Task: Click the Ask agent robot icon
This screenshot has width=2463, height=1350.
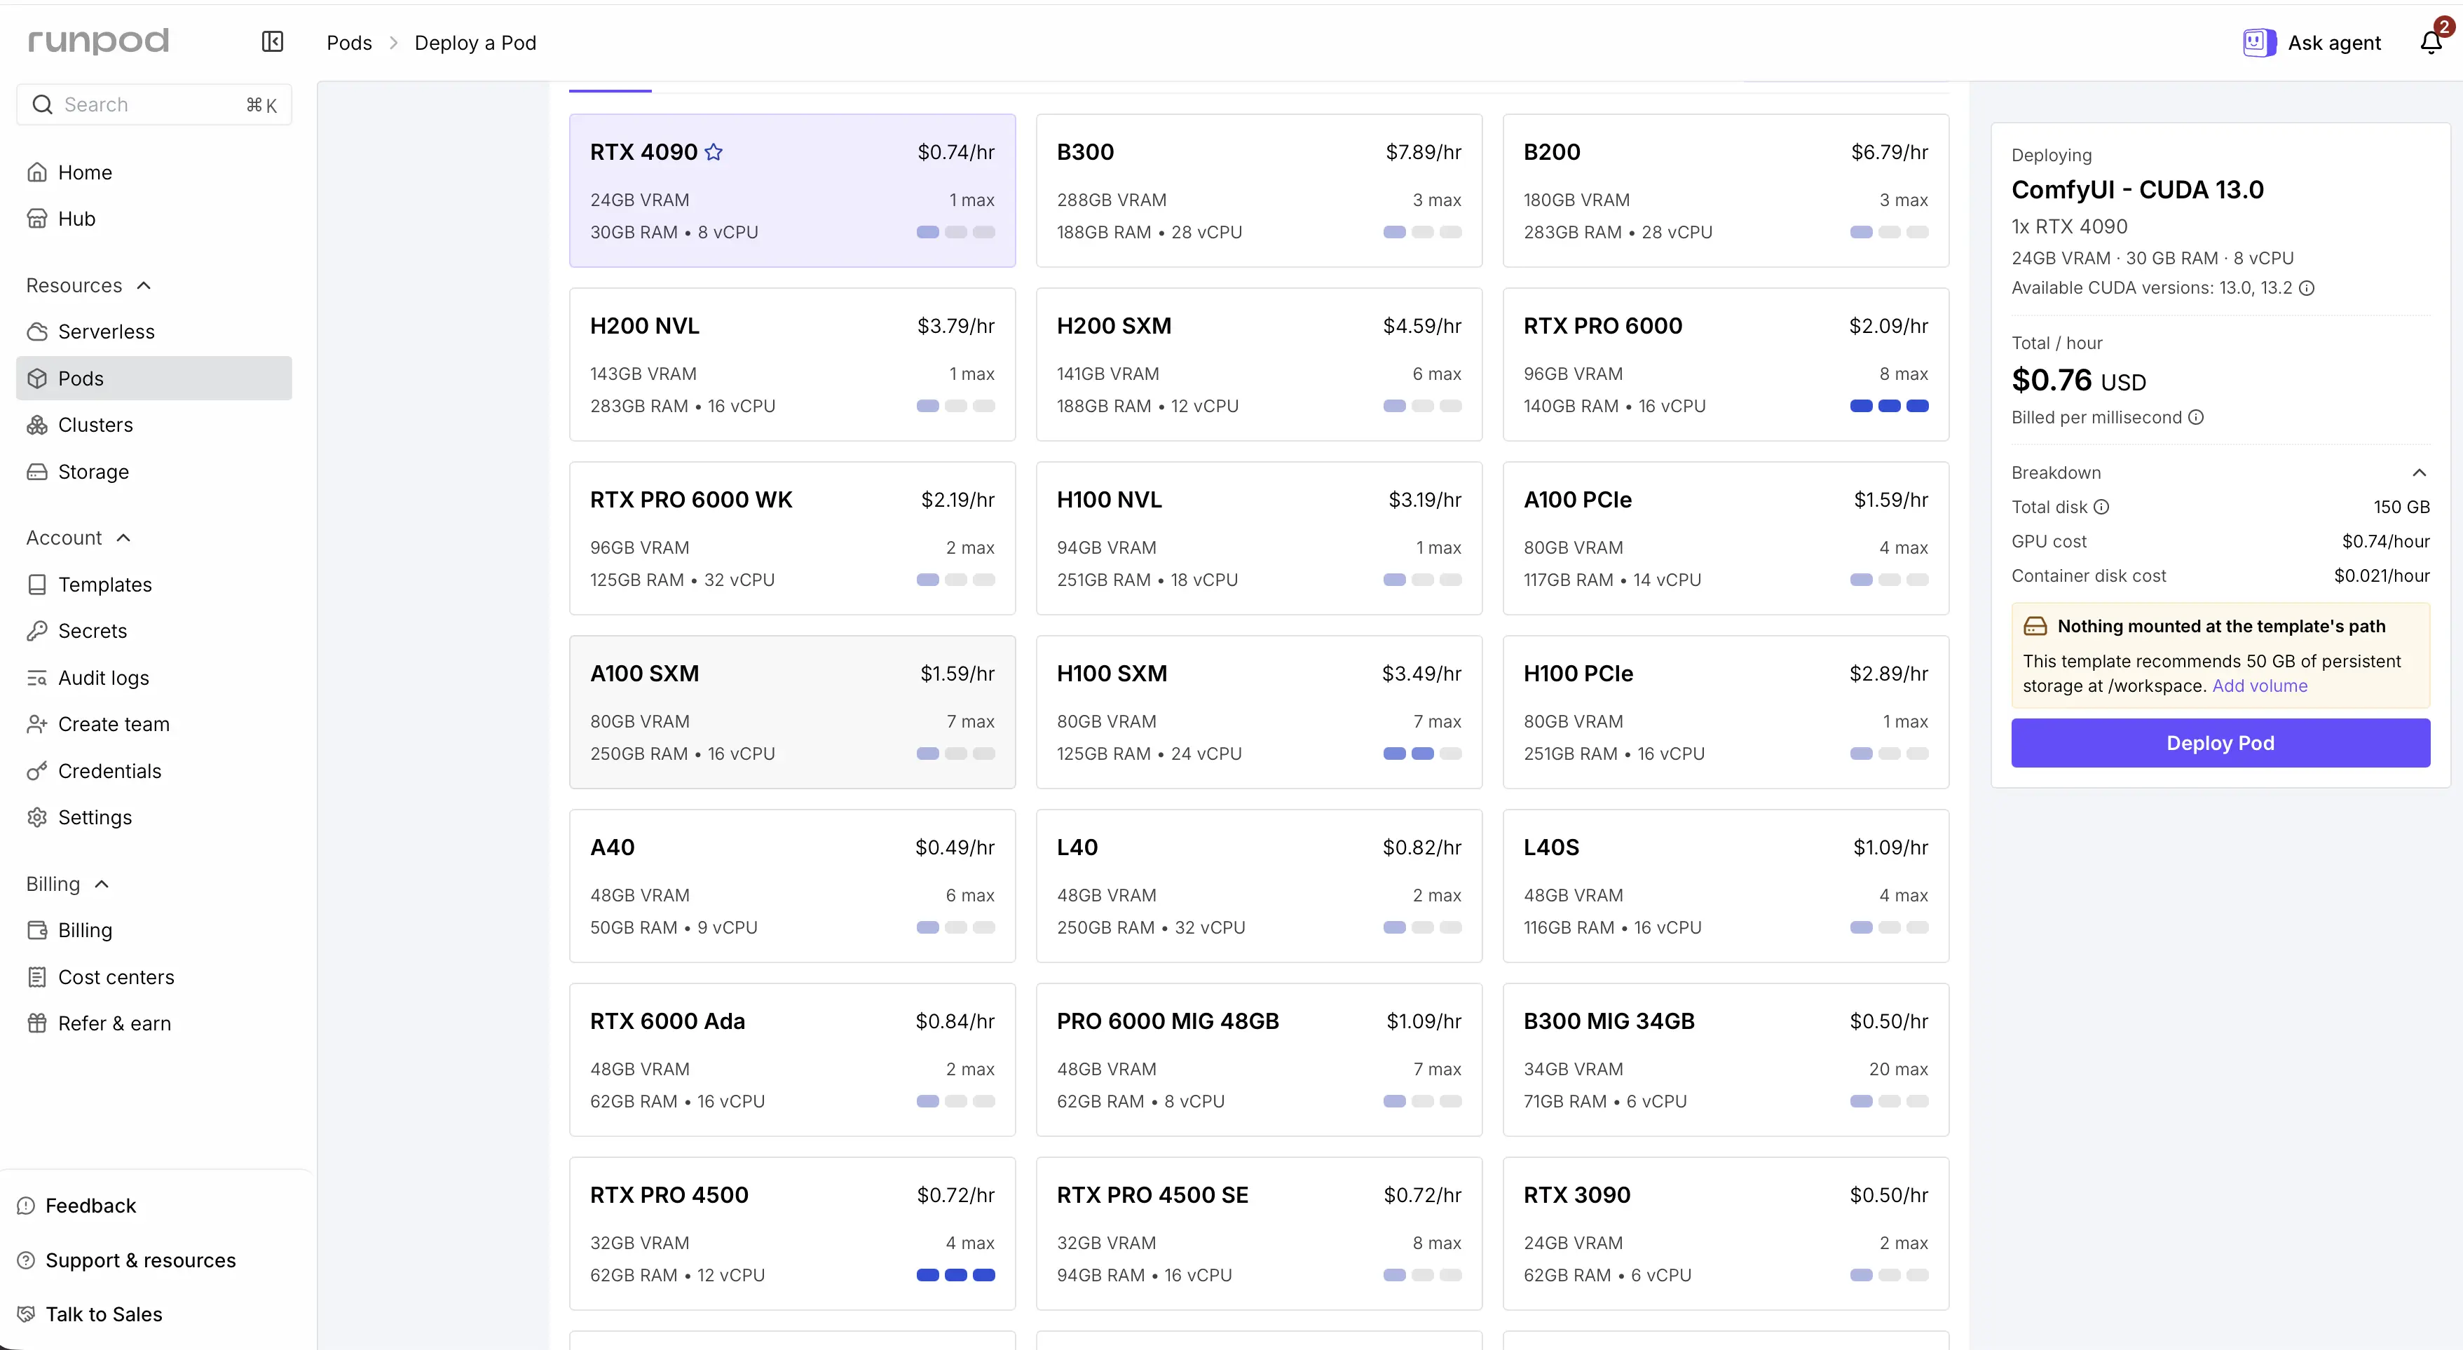Action: pyautogui.click(x=2259, y=42)
